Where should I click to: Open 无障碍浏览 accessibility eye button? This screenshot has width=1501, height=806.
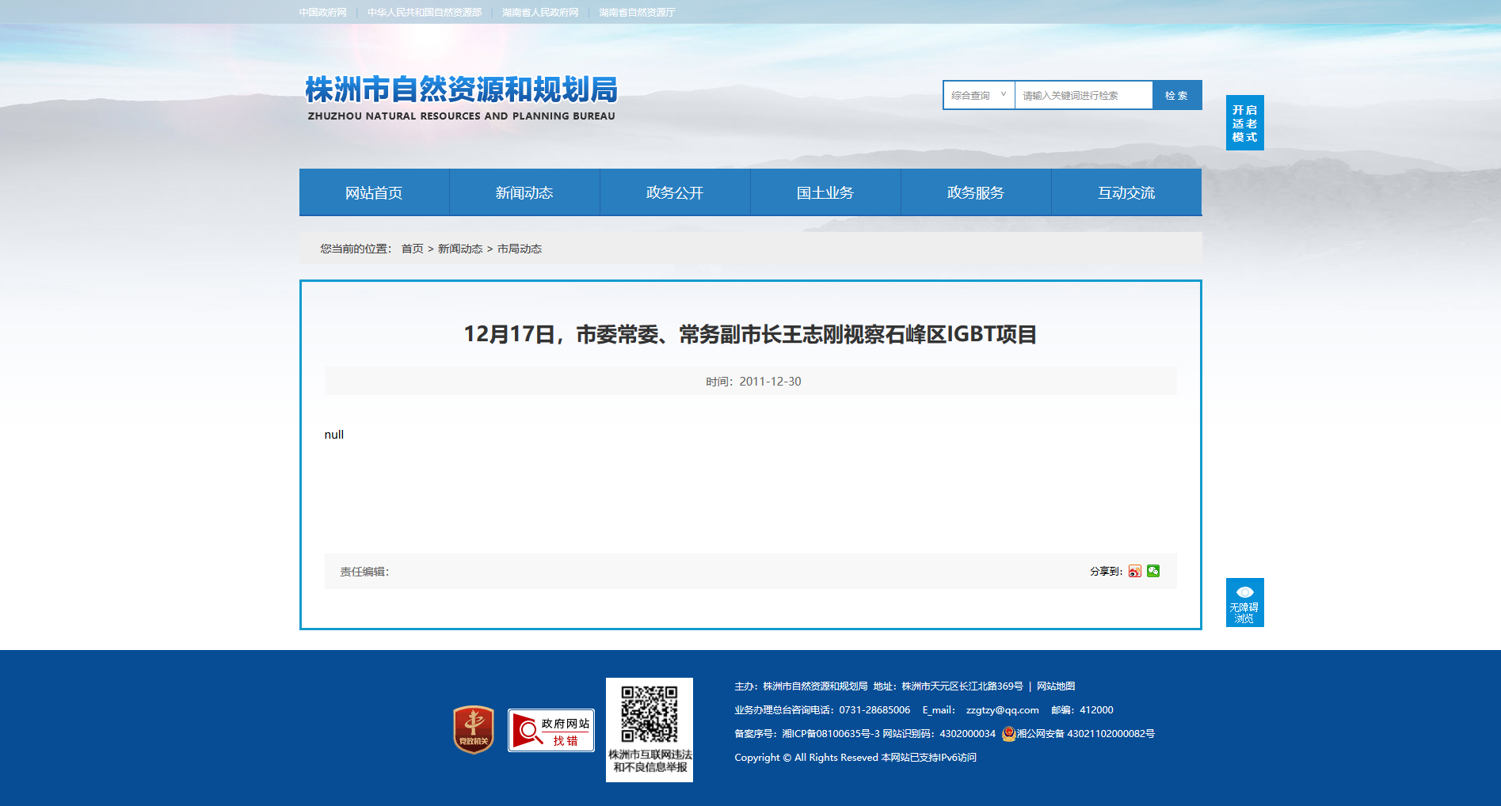point(1245,603)
